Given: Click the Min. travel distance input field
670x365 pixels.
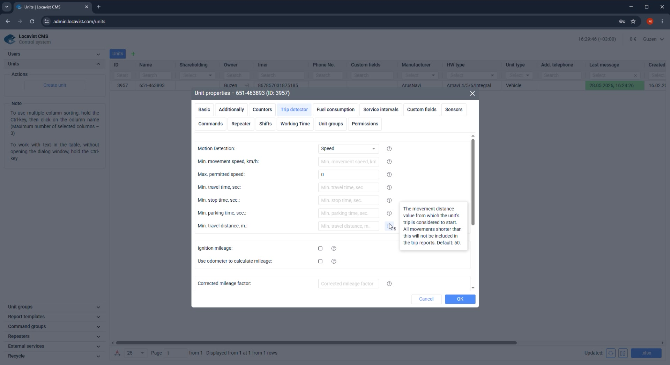Looking at the screenshot, I should pyautogui.click(x=348, y=226).
